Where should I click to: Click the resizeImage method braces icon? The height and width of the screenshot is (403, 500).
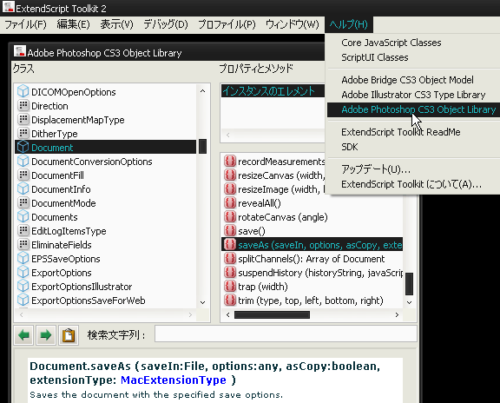[x=229, y=188]
